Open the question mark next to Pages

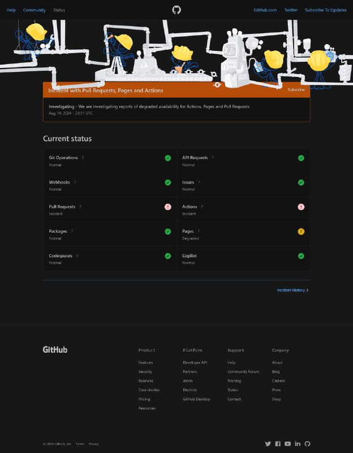click(x=199, y=231)
